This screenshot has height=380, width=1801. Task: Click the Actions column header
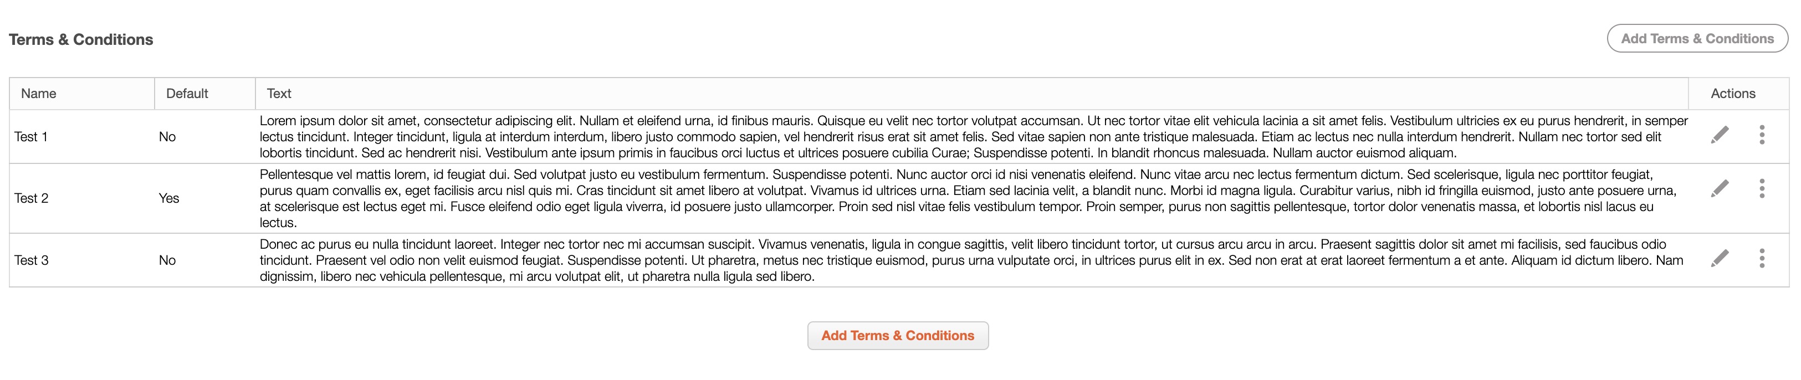(x=1732, y=94)
